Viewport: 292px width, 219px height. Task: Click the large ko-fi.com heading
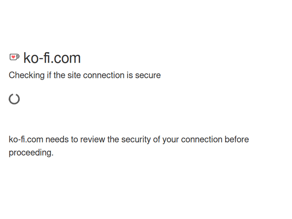52,58
